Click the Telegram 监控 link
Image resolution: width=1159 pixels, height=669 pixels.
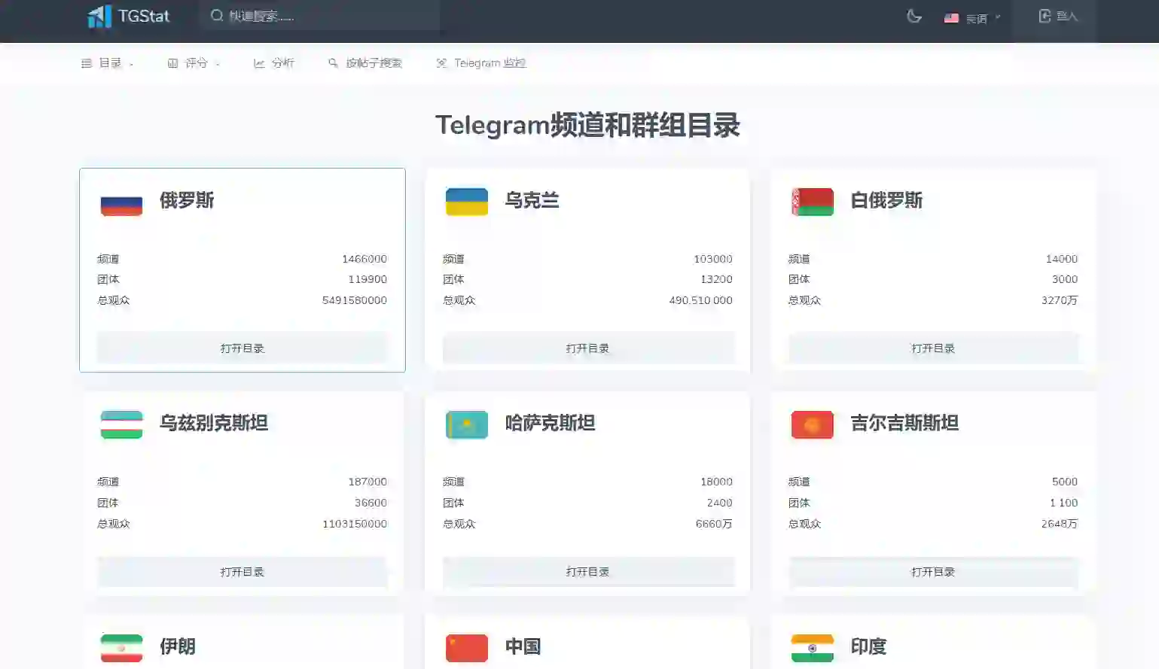pos(480,63)
